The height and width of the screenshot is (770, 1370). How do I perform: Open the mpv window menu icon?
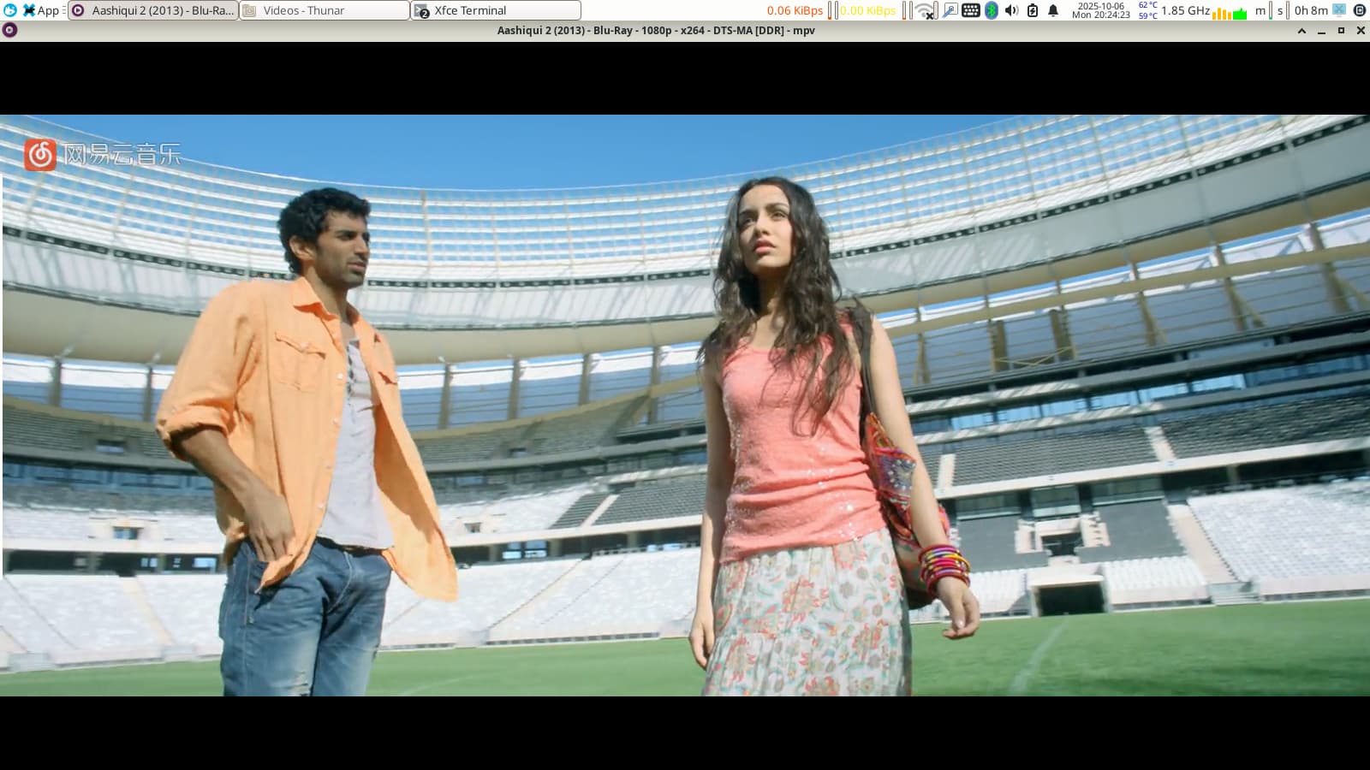(9, 31)
